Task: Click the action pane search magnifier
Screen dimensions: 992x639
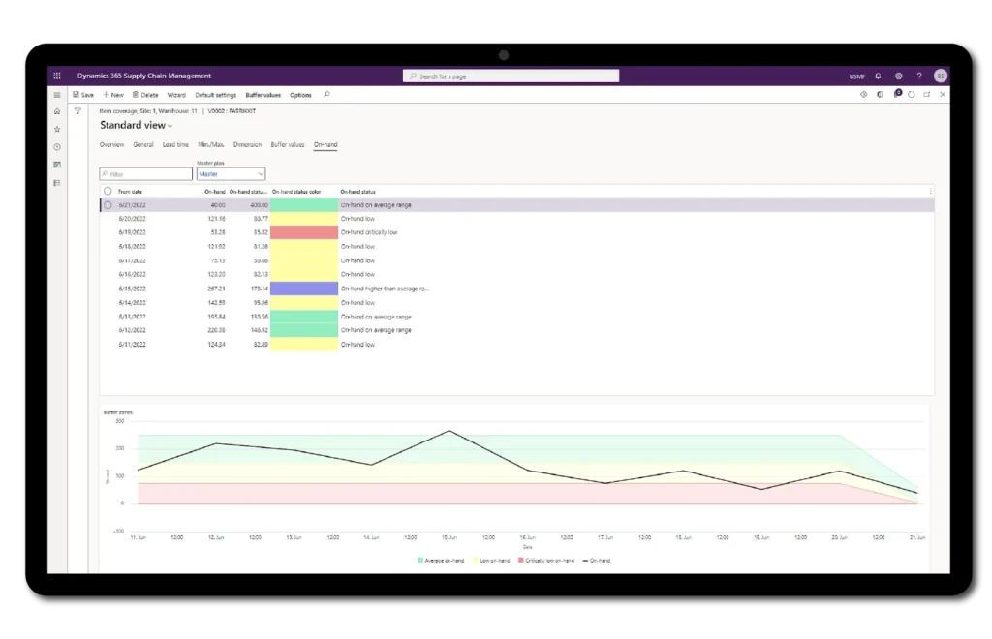Action: coord(327,95)
